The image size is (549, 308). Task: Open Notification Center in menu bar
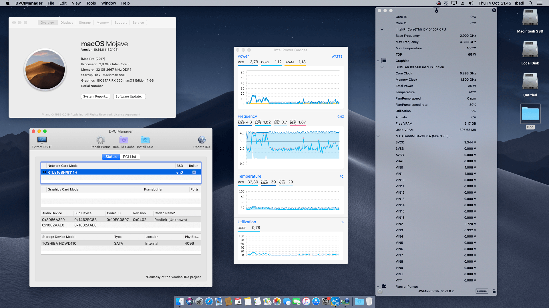point(540,3)
